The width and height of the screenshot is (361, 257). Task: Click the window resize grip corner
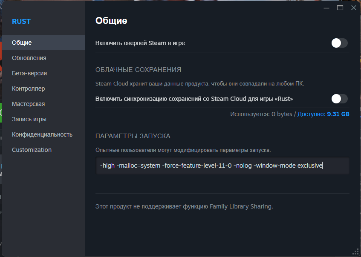[356, 252]
